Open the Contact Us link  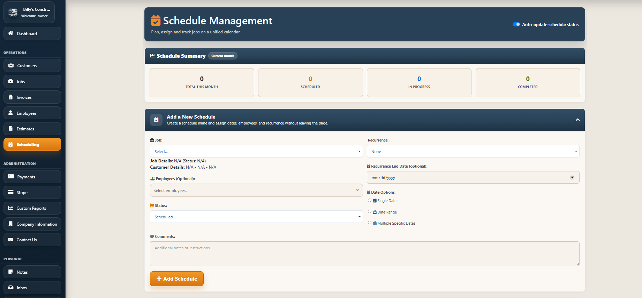pos(32,240)
